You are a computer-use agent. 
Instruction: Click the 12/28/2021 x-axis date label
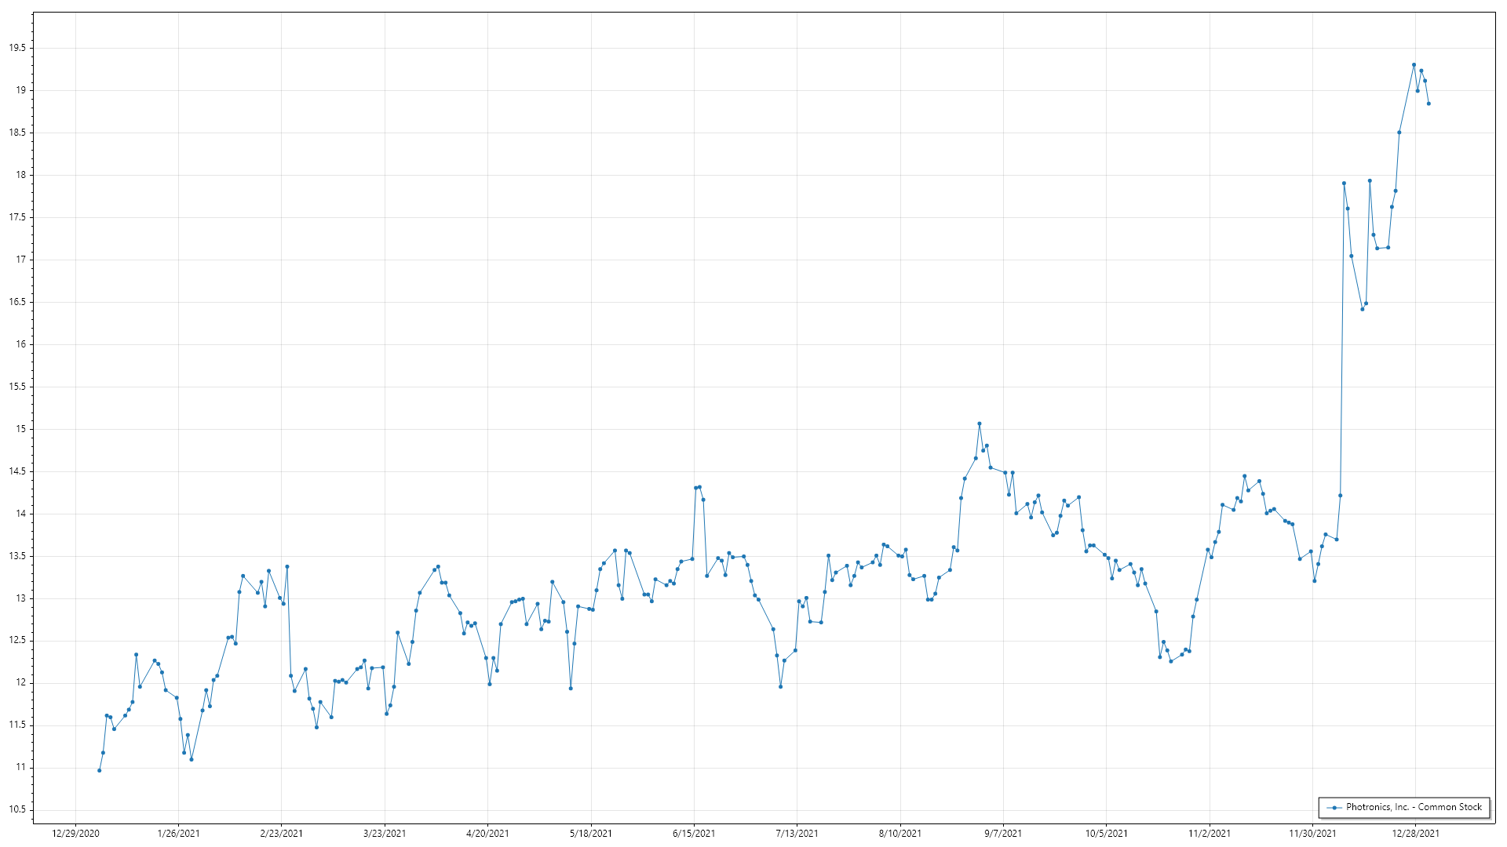click(x=1415, y=834)
